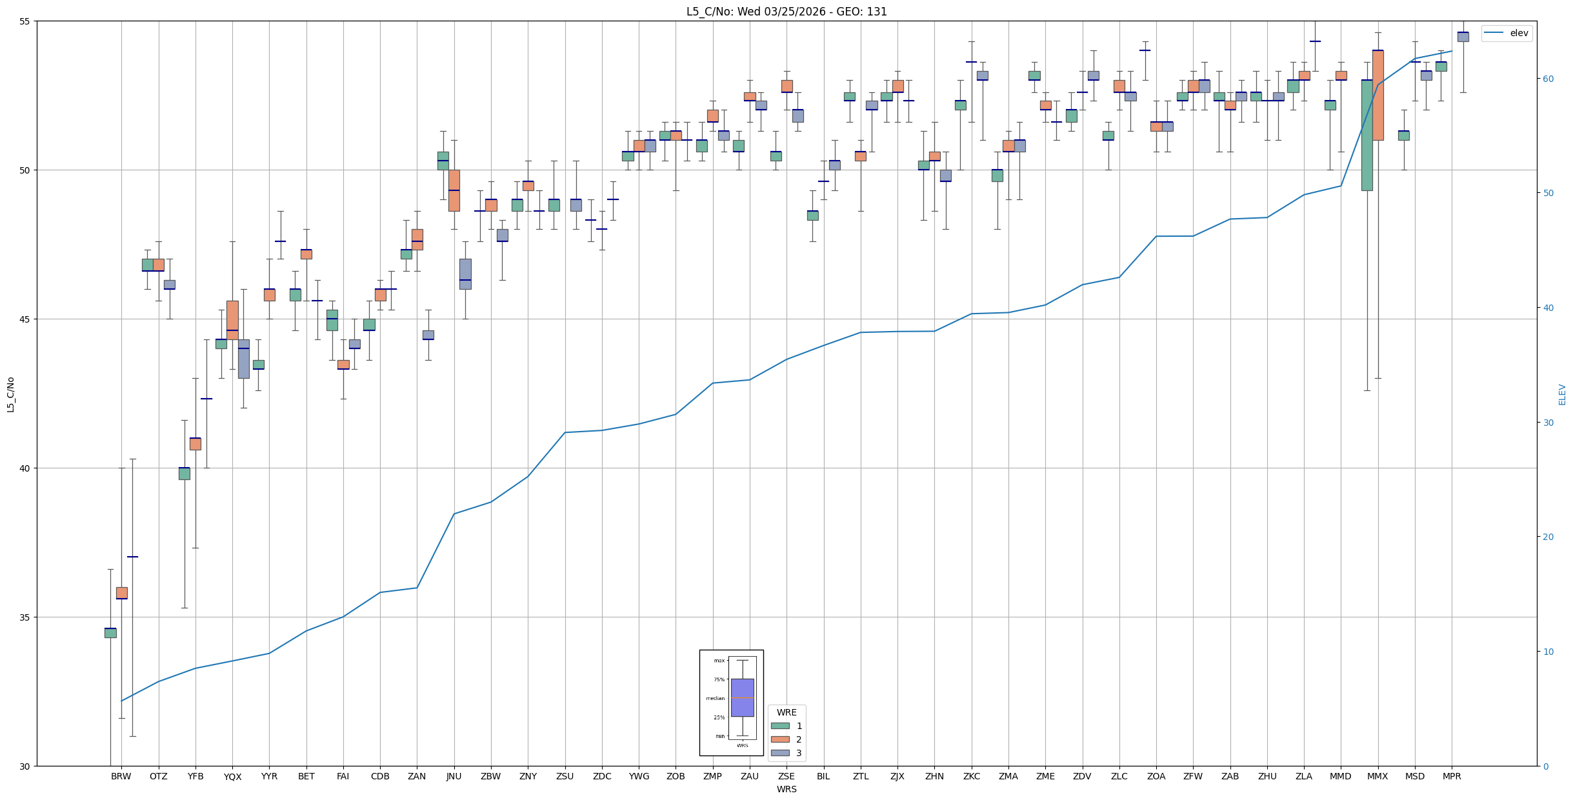The width and height of the screenshot is (1573, 800).
Task: Click the blue-gray WRE 3 legend swatch
Action: pos(780,753)
